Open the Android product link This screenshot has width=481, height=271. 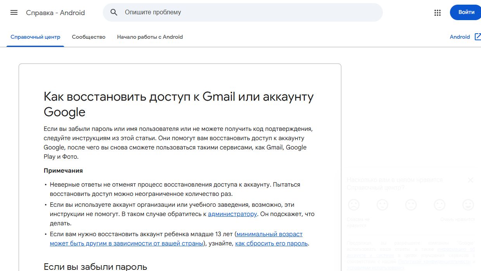460,37
